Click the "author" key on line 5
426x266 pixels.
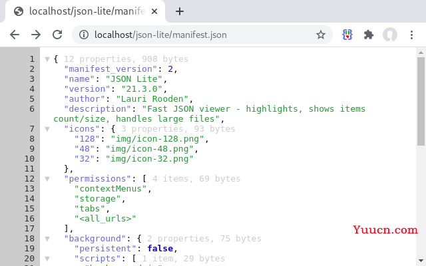pos(85,99)
